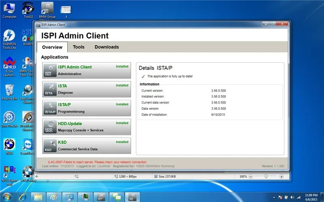
Task: Click the fully up to date checkmark message
Action: (167, 76)
